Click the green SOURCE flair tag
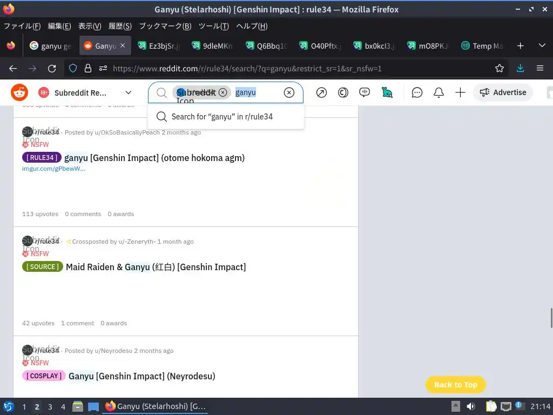This screenshot has height=415, width=553. click(x=42, y=266)
